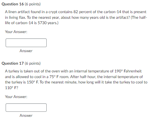Click the '190° Fahrenheit' text in Question 17
This screenshot has height=118, width=150.
pyautogui.click(x=128, y=71)
